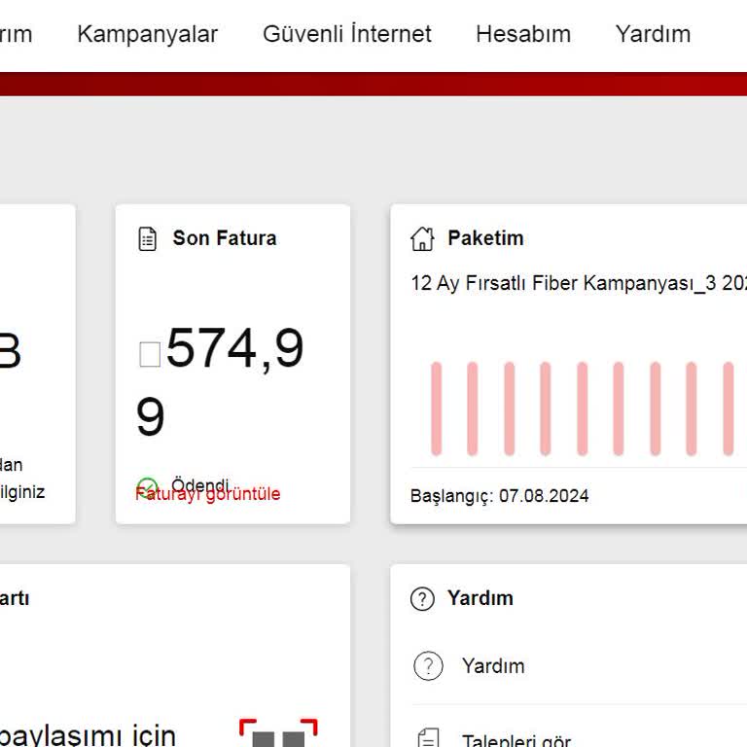The image size is (747, 747).
Task: Open the Yardım menu in top navigation
Action: click(653, 34)
